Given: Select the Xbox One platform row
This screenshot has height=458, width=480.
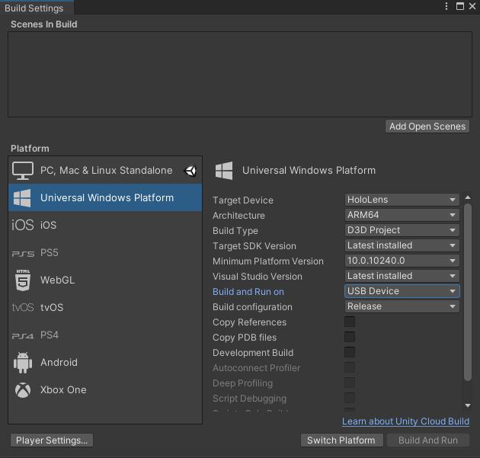Looking at the screenshot, I should [x=105, y=390].
